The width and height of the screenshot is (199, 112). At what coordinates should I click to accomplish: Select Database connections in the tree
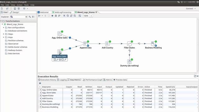[x=17, y=31]
